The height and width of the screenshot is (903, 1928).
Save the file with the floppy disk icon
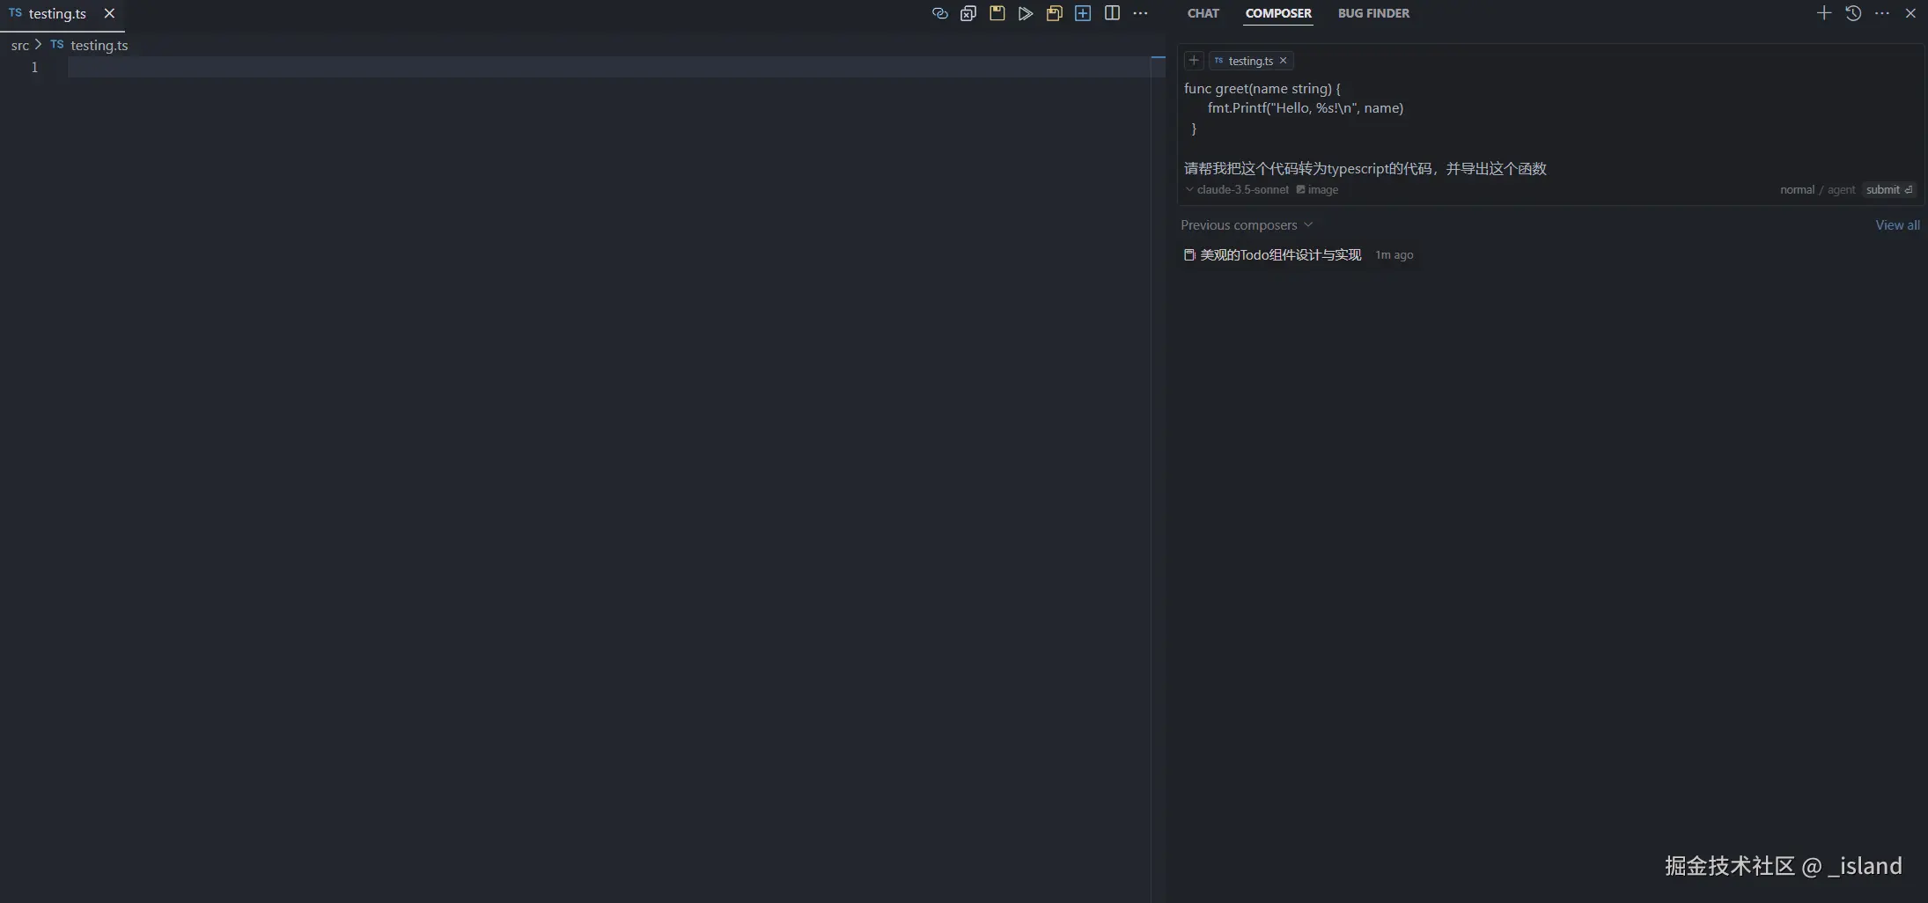(997, 13)
